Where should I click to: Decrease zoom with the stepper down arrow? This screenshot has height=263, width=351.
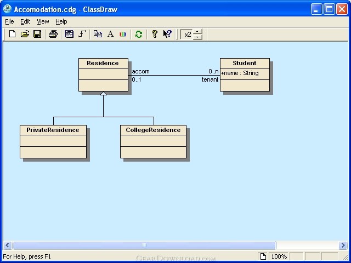point(198,37)
